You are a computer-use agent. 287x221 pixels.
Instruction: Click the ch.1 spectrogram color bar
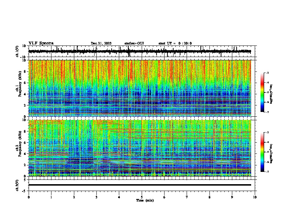262,92
